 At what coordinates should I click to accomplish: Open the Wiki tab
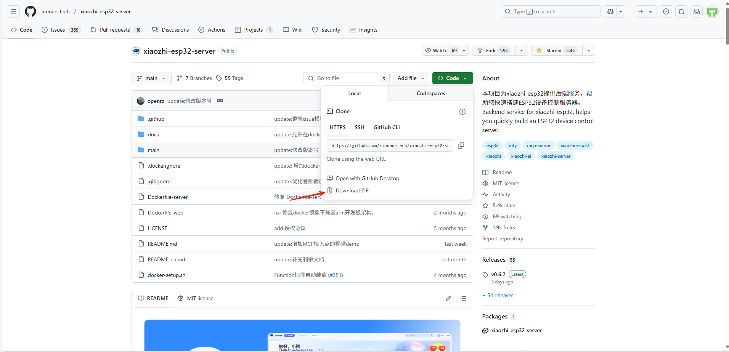(x=293, y=30)
